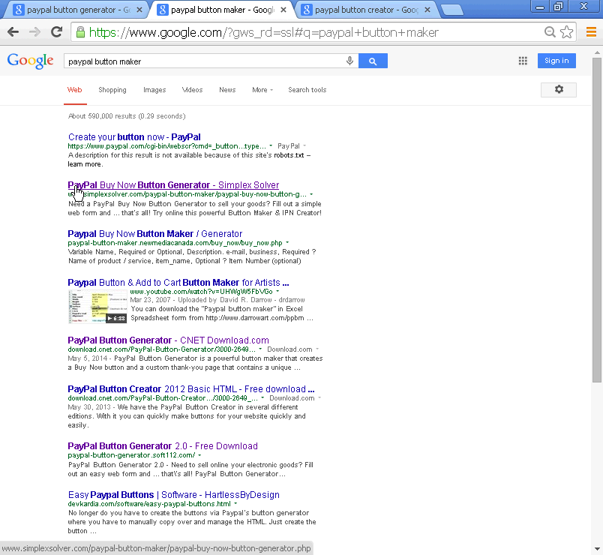Open 'Paypal Buy Now Button Maker / Generator' link

tap(155, 234)
